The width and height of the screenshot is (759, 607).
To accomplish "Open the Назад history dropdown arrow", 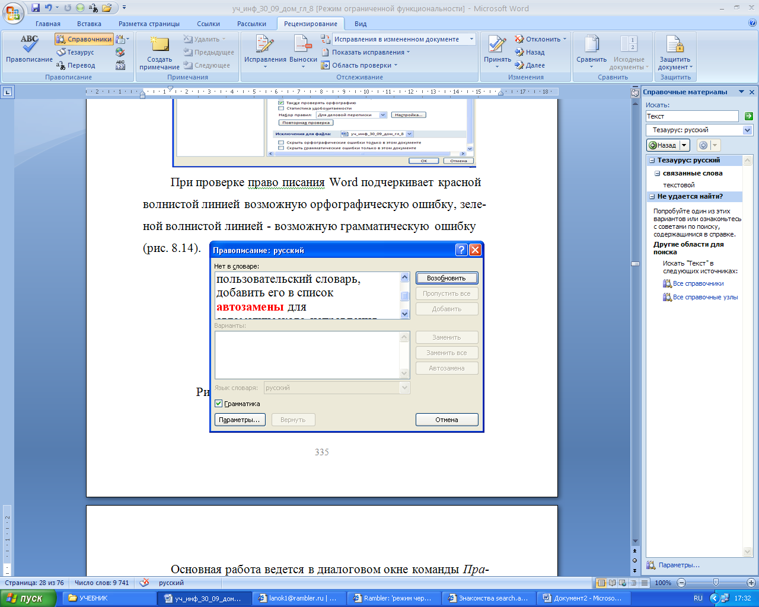I will click(684, 145).
